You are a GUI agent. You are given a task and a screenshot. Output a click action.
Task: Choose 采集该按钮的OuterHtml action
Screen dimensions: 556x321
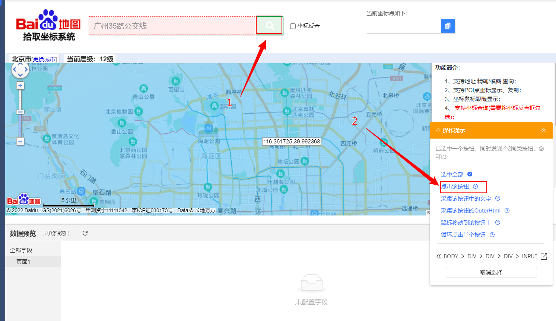(x=471, y=211)
